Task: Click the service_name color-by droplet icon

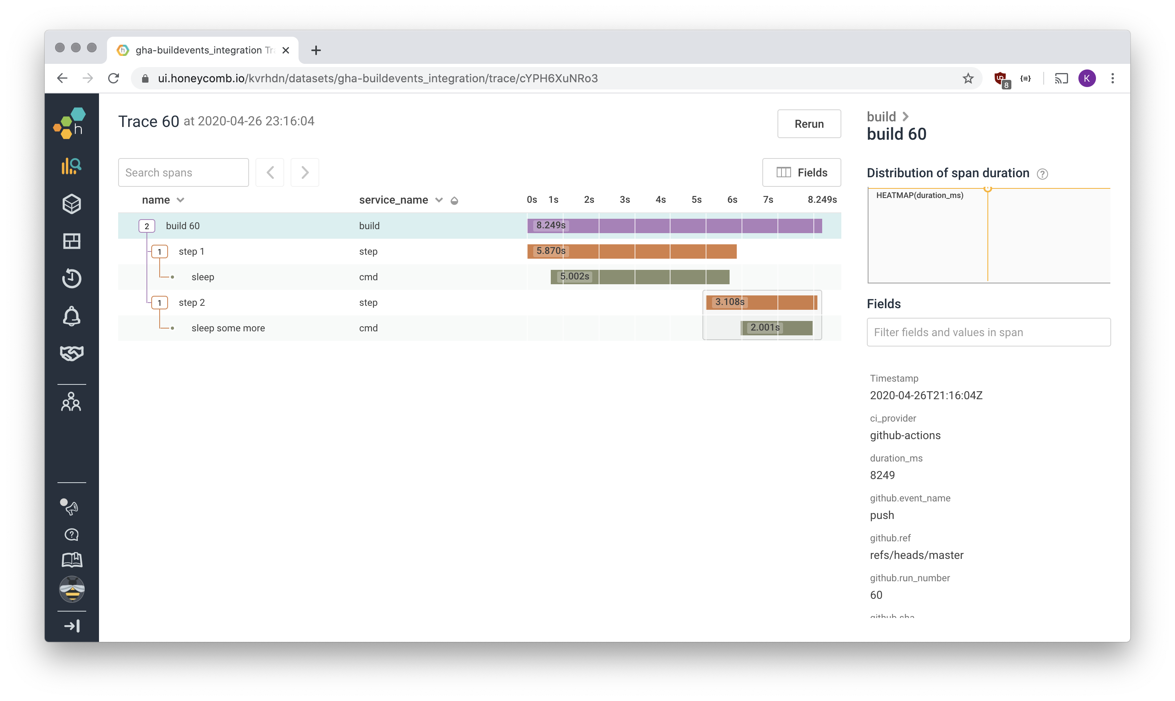Action: pos(454,201)
